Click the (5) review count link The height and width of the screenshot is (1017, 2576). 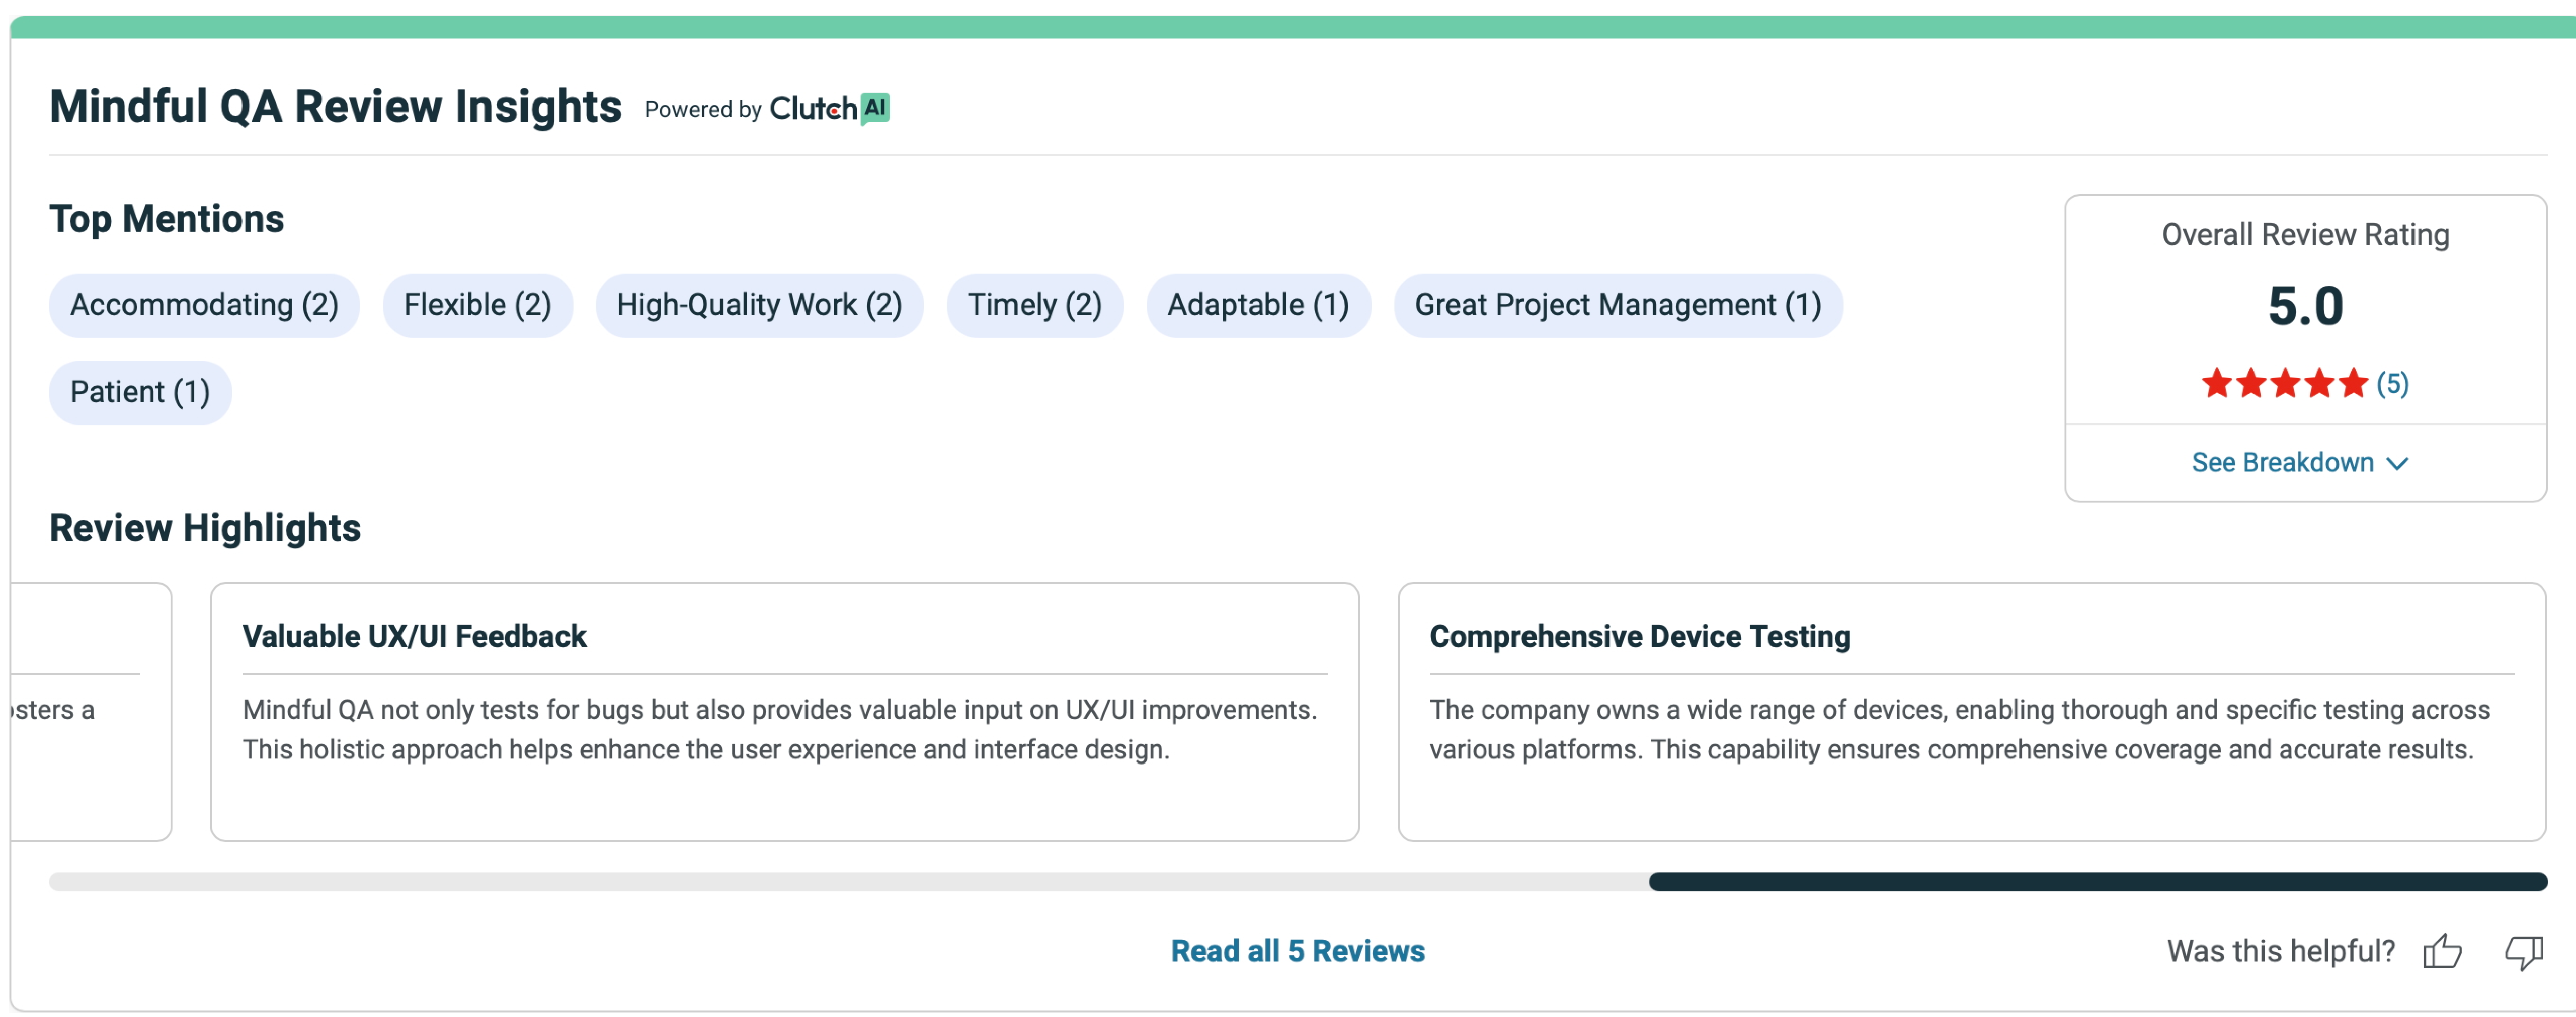(x=2392, y=383)
